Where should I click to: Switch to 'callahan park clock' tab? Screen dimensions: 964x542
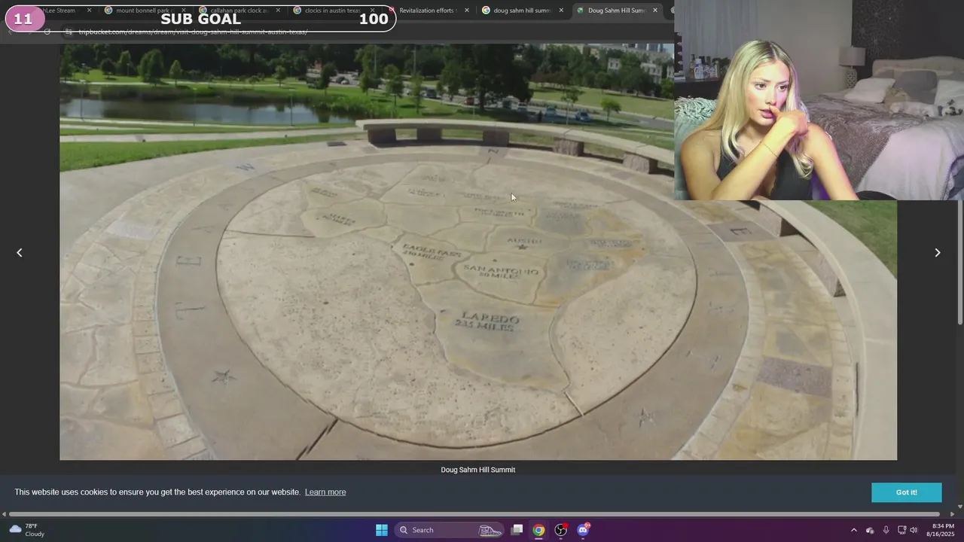pyautogui.click(x=237, y=11)
